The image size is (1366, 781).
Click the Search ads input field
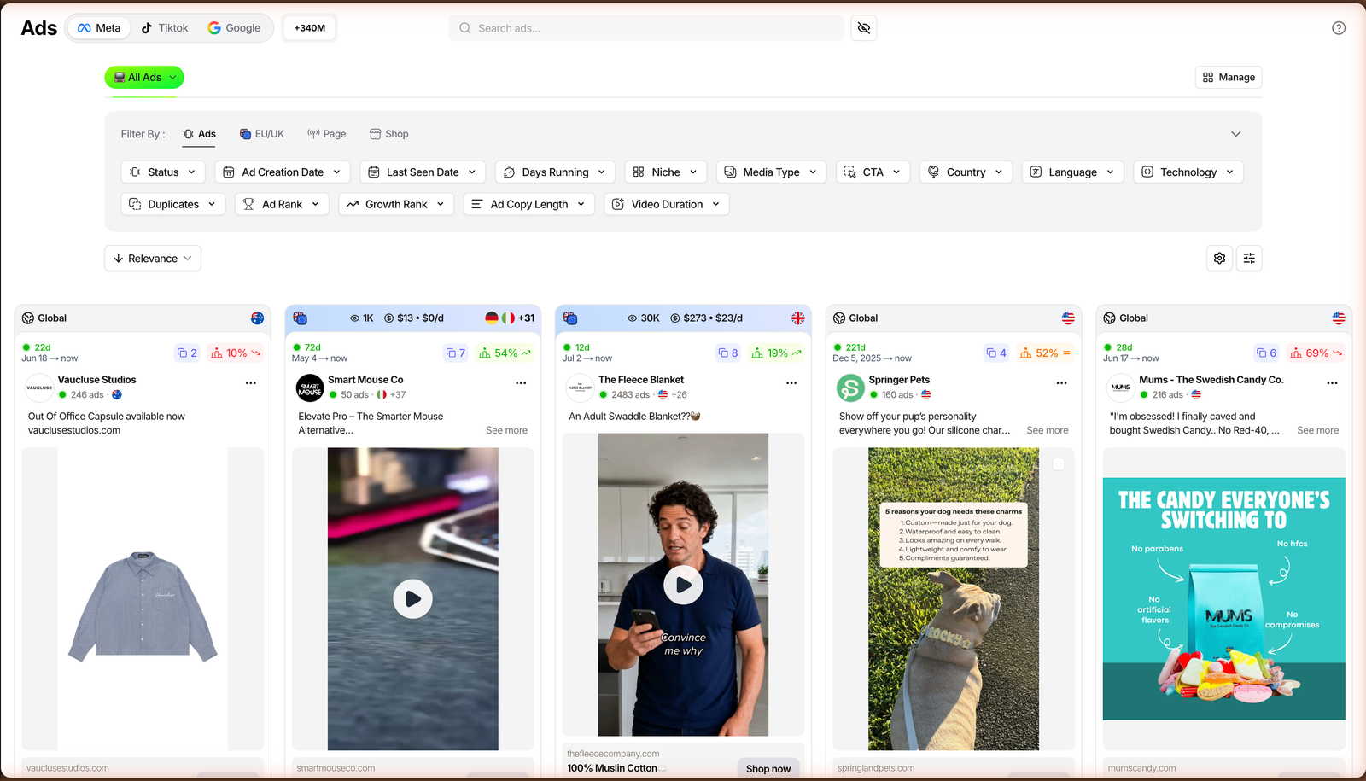646,28
